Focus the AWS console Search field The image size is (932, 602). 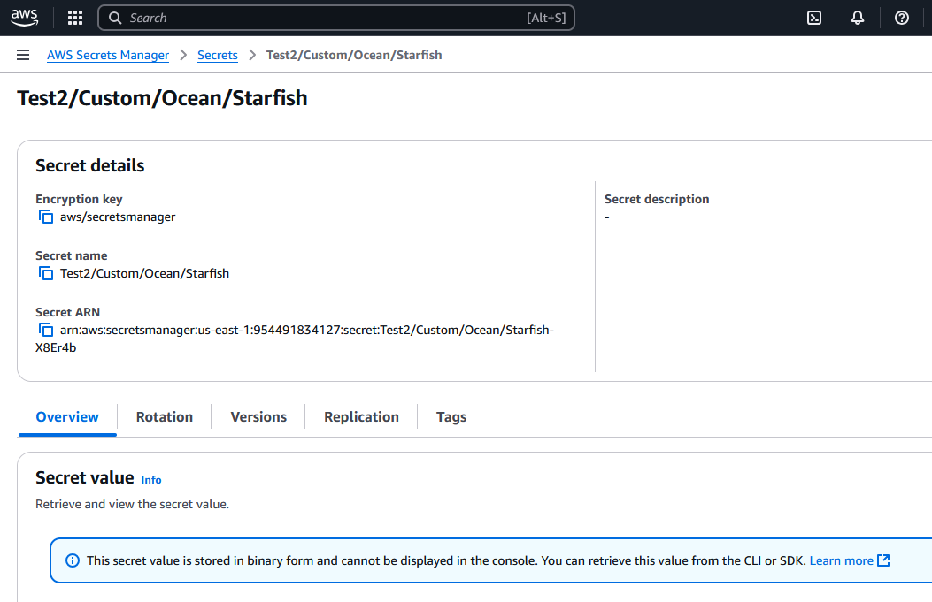click(x=336, y=18)
